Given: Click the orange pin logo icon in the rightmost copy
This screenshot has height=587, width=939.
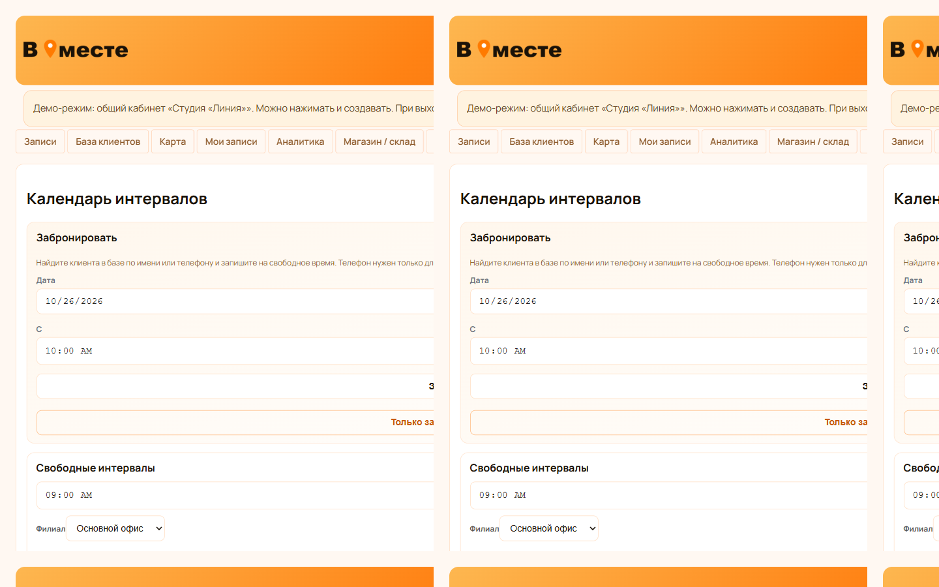Looking at the screenshot, I should click(x=917, y=49).
